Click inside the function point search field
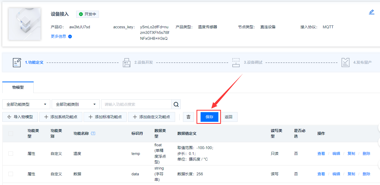This screenshot has height=185, width=380. (x=135, y=104)
